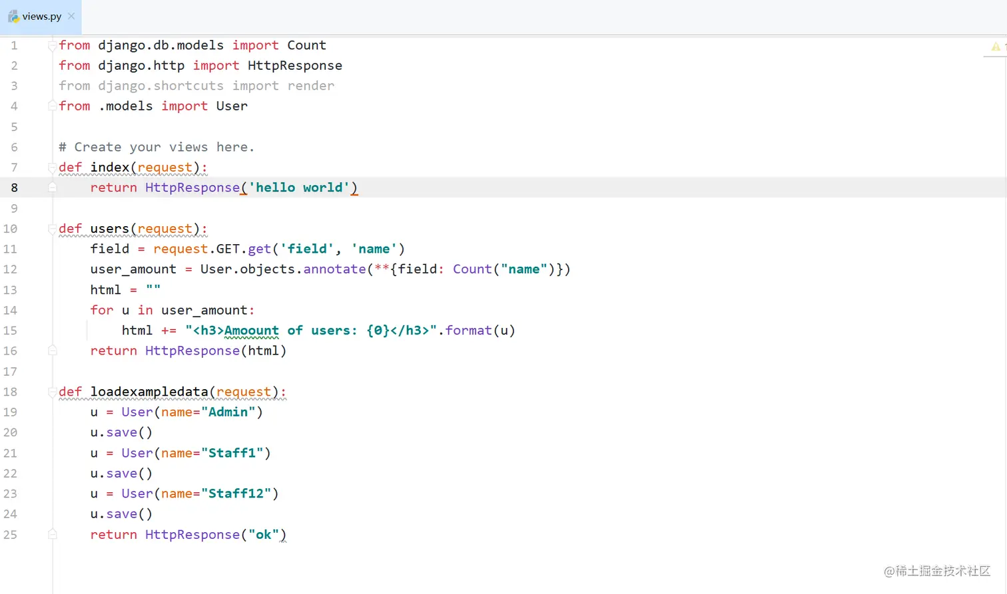
Task: Click 'format' method on line 15
Action: [x=468, y=331]
